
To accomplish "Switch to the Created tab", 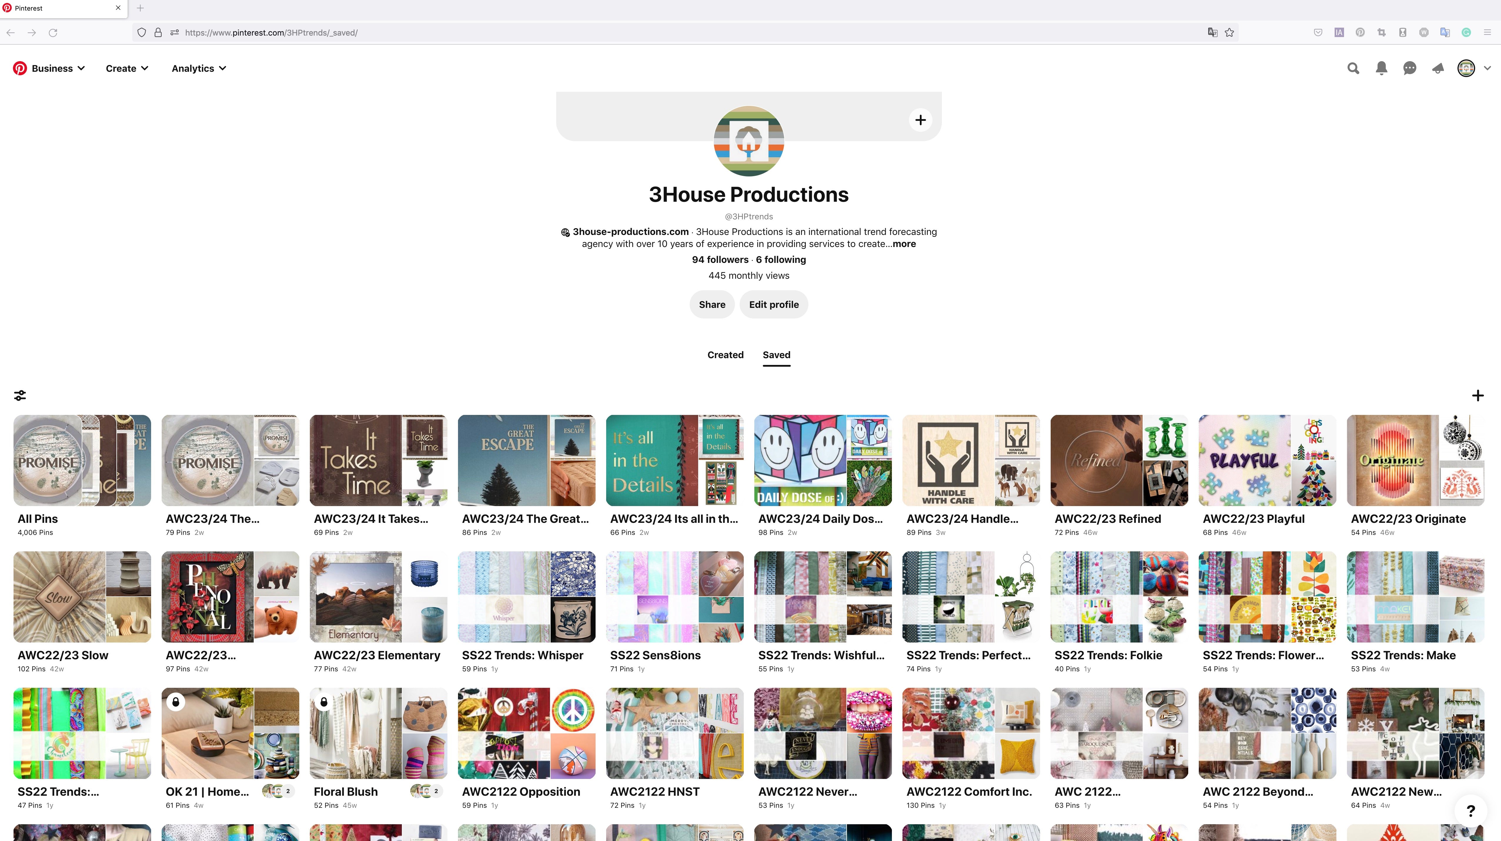I will [726, 355].
